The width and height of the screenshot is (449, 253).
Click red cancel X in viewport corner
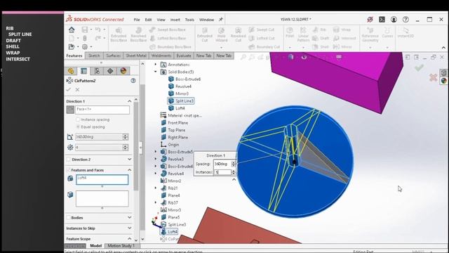tap(434, 77)
